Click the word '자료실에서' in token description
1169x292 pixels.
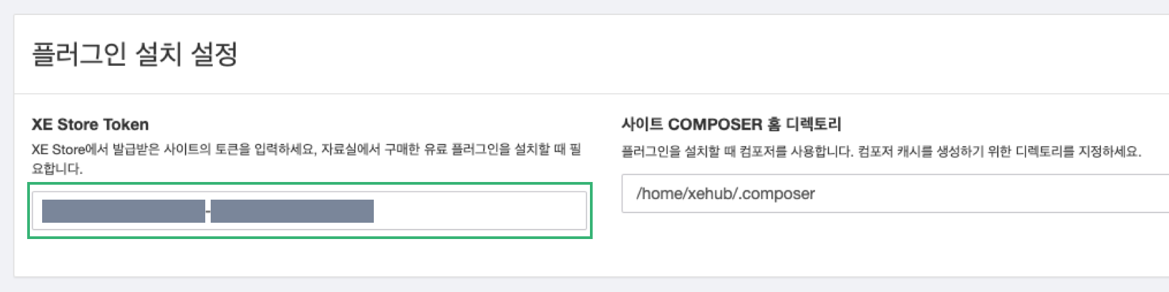[x=349, y=149]
